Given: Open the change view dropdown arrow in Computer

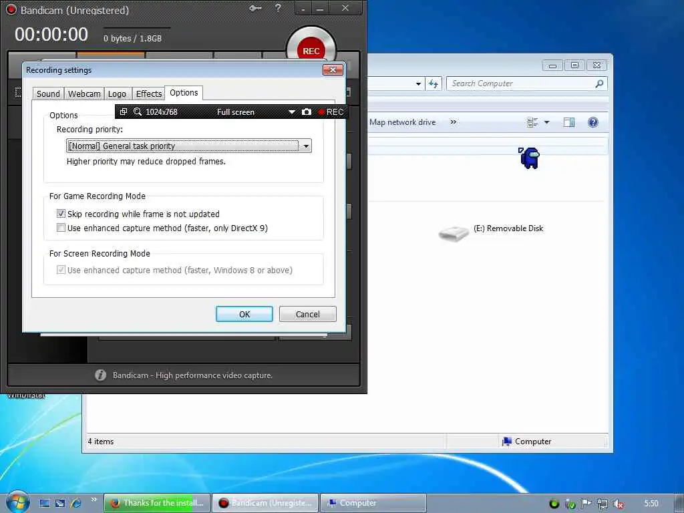Looking at the screenshot, I should 546,123.
